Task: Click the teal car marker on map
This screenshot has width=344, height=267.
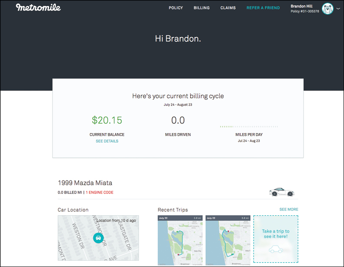Action: [98, 238]
